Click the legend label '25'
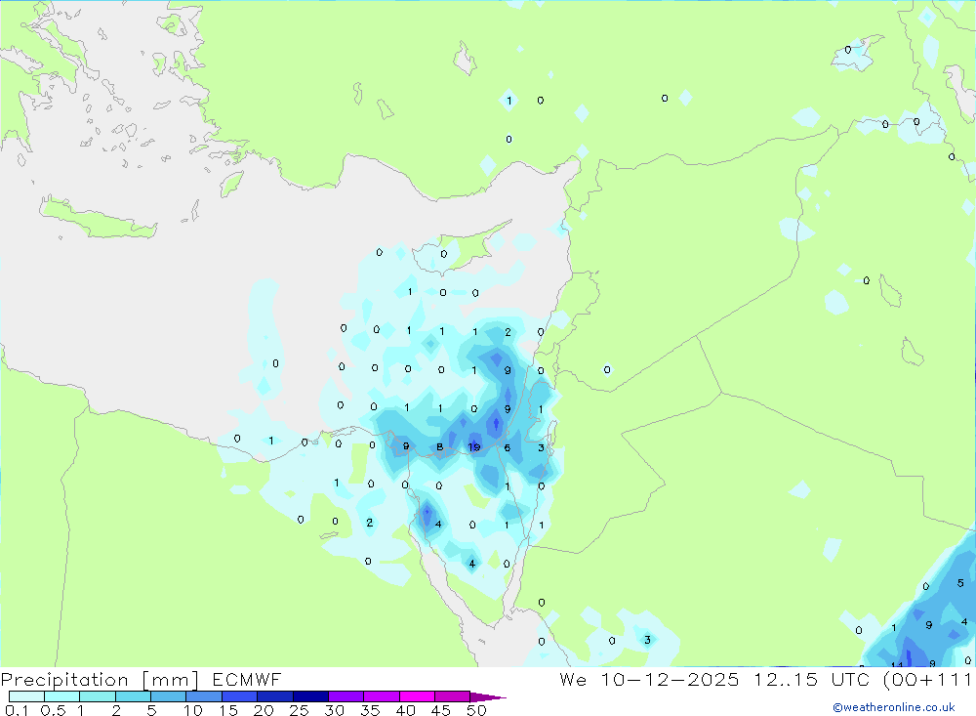This screenshot has height=716, width=976. pyautogui.click(x=300, y=710)
